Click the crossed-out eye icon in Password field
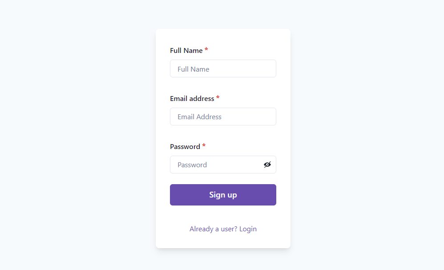 point(267,165)
